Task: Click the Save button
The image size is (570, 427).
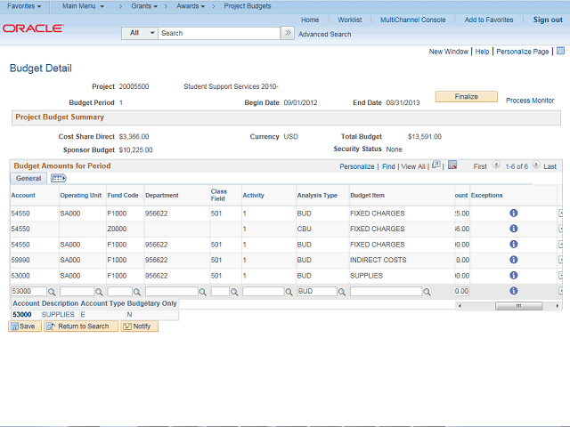Action: [x=23, y=326]
